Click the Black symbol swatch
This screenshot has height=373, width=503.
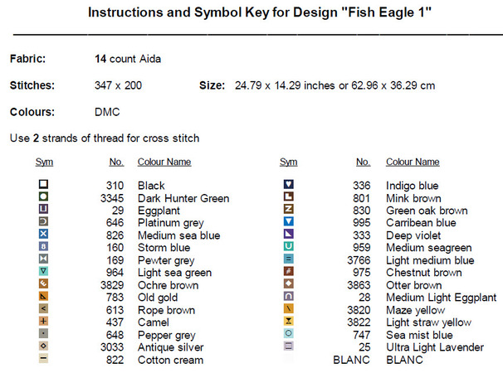(x=44, y=185)
